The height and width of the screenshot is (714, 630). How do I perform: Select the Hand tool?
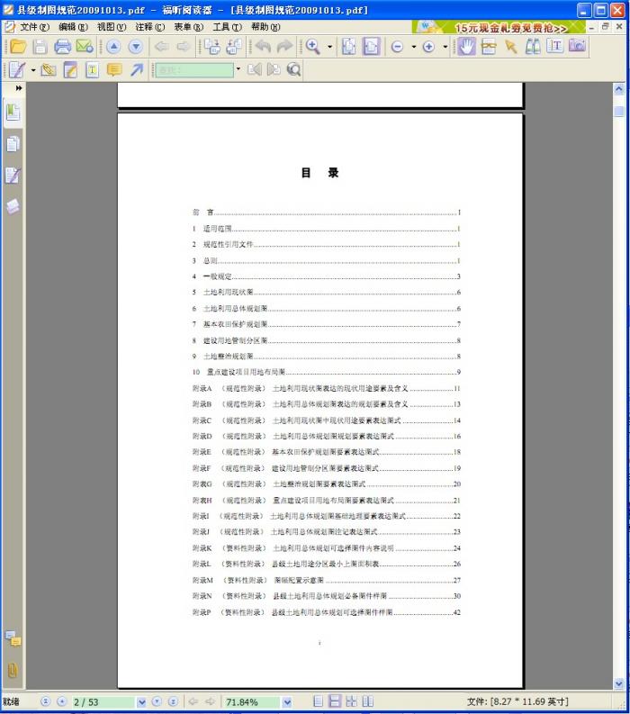click(466, 47)
